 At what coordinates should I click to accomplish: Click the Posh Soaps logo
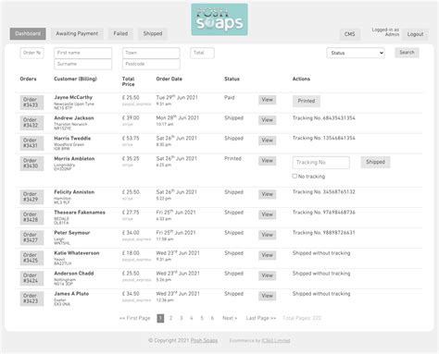(x=219, y=19)
